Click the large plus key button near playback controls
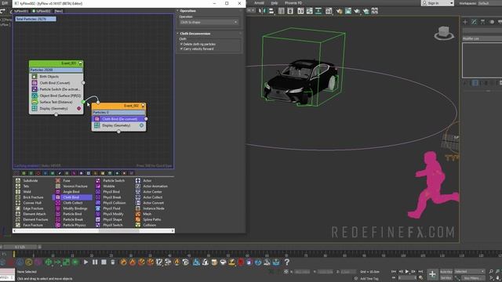The image size is (502, 282). (432, 274)
